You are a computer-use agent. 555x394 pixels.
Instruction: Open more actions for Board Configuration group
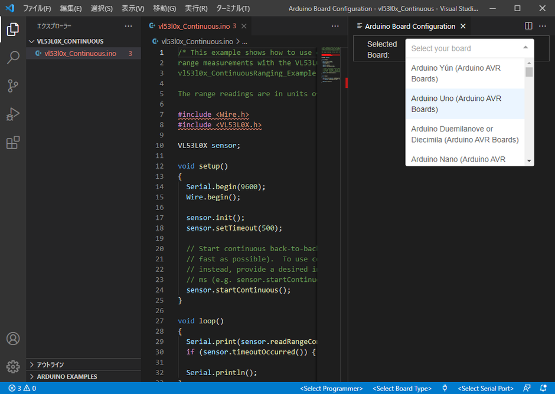click(542, 26)
